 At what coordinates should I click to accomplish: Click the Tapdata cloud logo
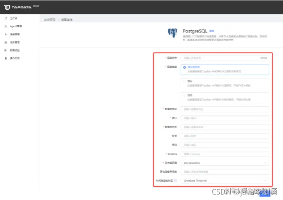21,7
